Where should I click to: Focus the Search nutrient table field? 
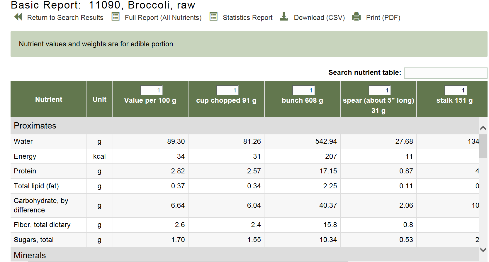coord(445,73)
